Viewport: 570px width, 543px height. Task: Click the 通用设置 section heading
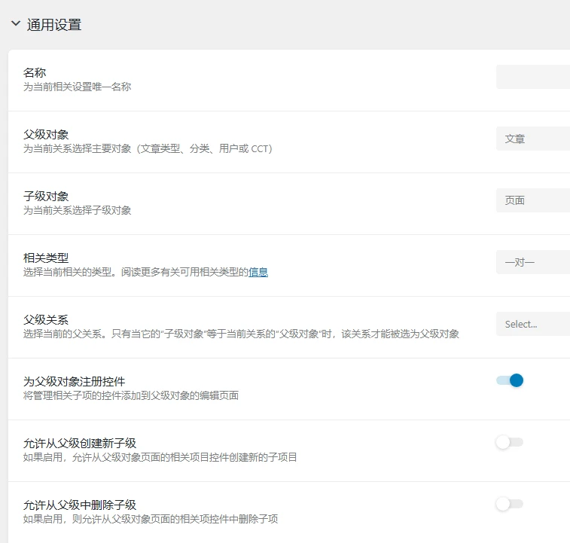[53, 25]
